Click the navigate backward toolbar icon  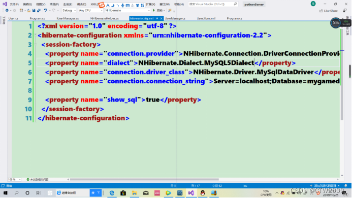(x=7, y=10)
